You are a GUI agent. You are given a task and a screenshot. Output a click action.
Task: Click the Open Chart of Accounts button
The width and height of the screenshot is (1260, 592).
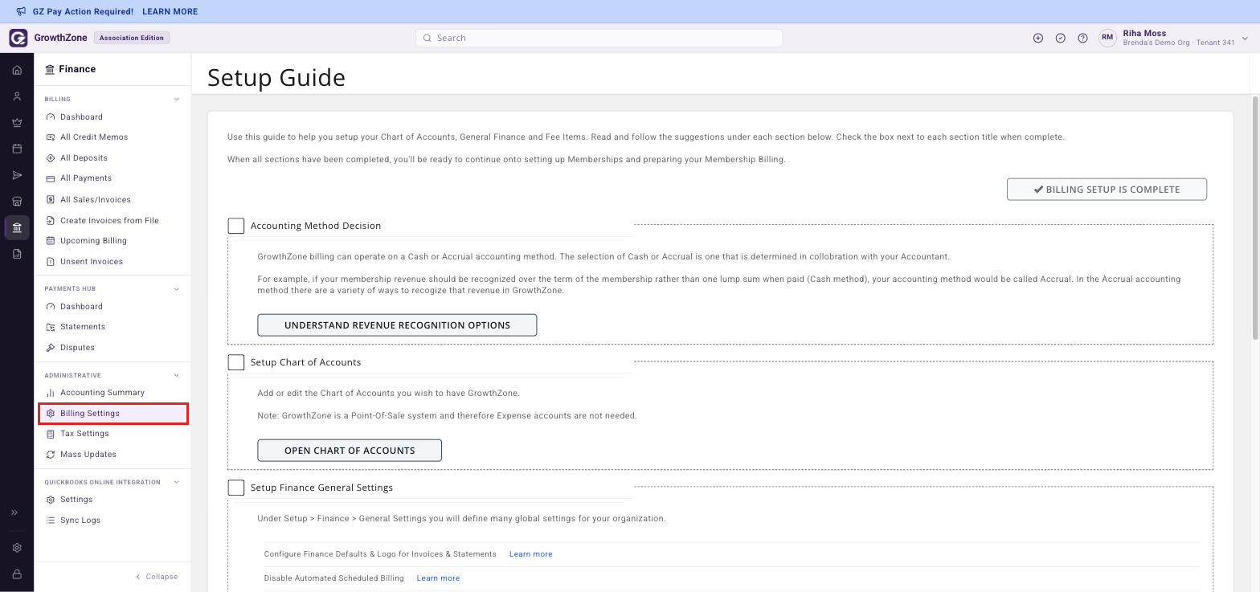point(350,451)
